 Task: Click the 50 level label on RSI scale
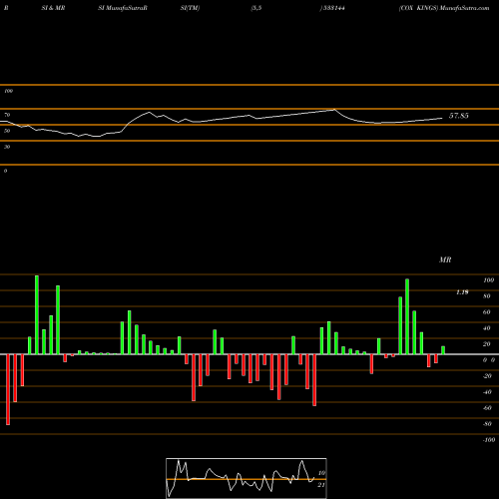pos(7,131)
